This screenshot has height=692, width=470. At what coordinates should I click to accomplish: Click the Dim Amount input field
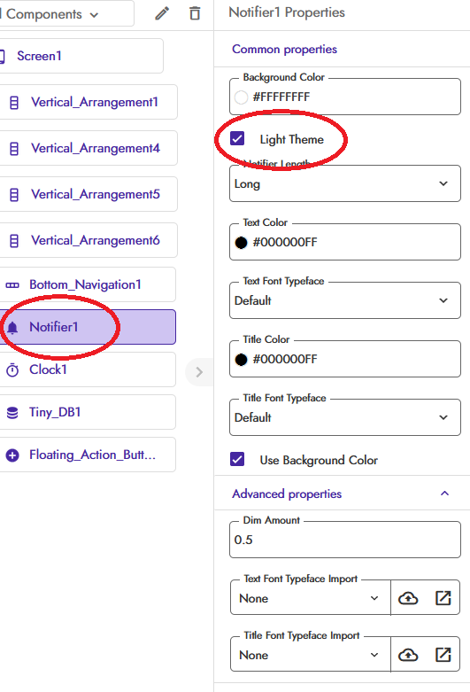coord(345,540)
